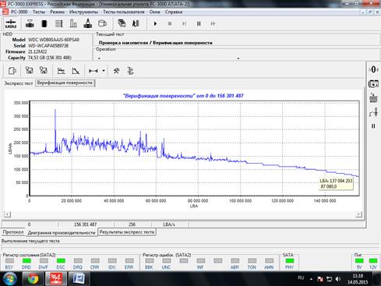Click the black cylinder drive icon
Image resolution: width=381 pixels, height=286 pixels.
coord(44,23)
